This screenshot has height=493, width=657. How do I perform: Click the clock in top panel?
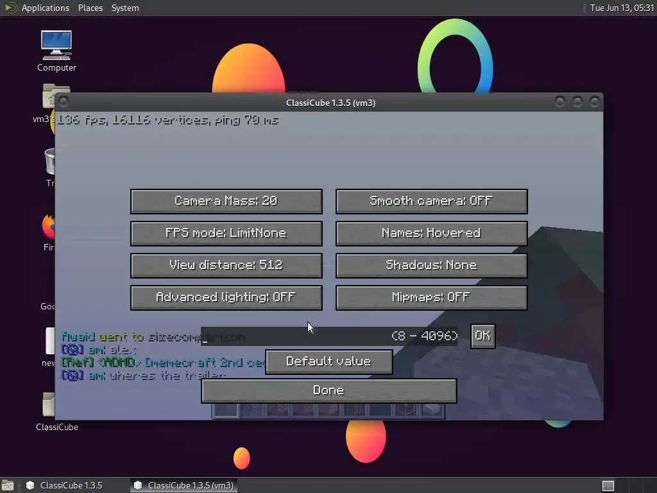[x=622, y=8]
